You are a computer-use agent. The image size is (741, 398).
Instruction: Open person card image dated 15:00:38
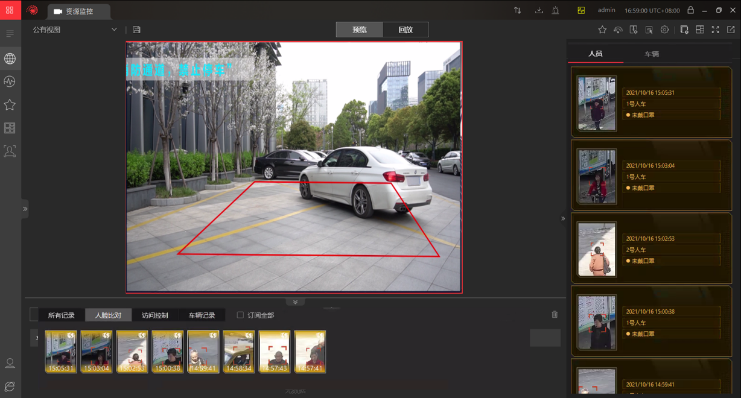point(597,322)
